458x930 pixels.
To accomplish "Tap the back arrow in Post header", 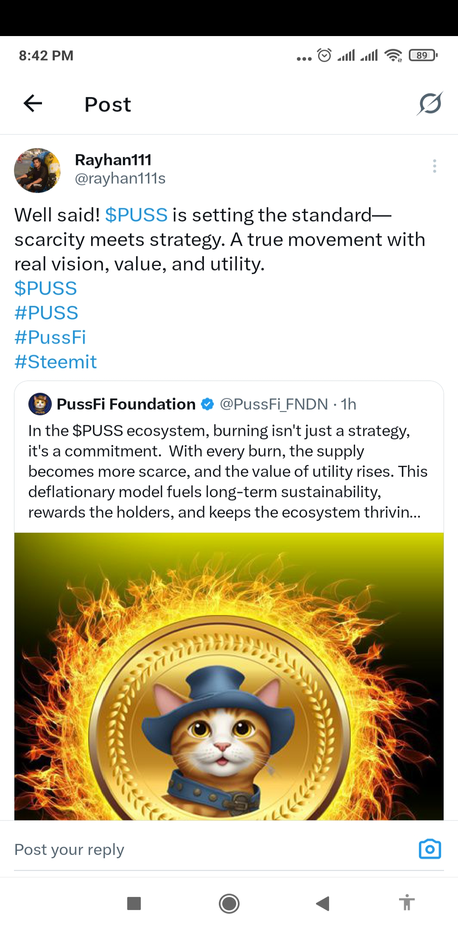I will tap(33, 103).
